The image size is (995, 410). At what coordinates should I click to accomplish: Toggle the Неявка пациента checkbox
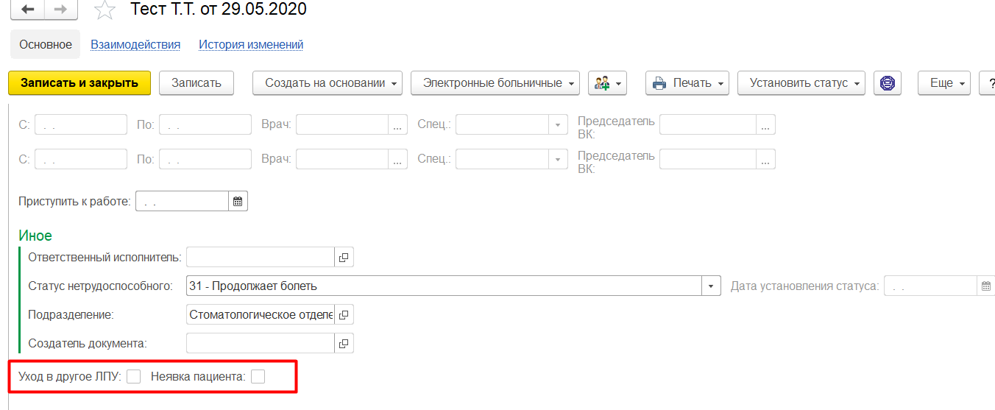tap(258, 377)
